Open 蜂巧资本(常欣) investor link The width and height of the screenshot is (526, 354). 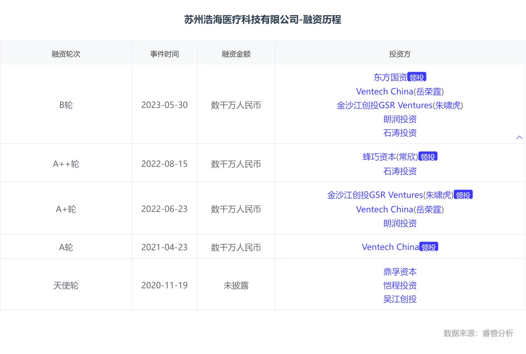pyautogui.click(x=390, y=157)
